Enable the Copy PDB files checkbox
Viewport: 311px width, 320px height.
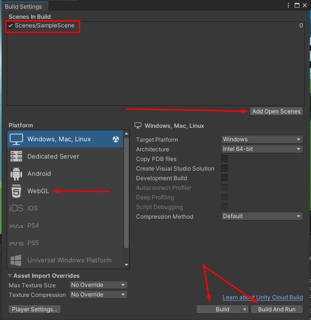click(224, 159)
